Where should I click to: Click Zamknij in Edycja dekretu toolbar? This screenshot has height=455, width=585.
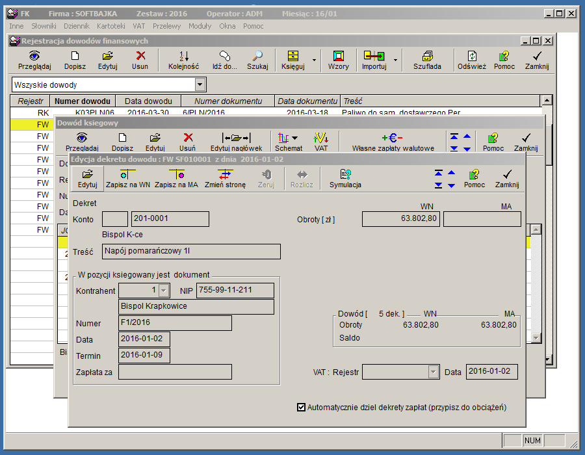point(507,179)
